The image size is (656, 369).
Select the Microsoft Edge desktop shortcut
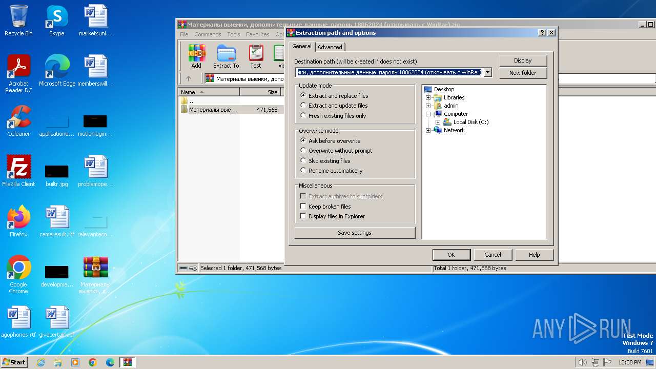[x=57, y=71]
